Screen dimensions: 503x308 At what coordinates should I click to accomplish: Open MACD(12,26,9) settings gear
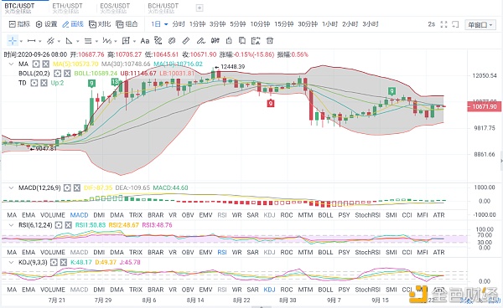(67, 188)
